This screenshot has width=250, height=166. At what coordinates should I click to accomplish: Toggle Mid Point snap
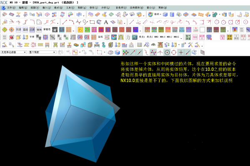point(140,53)
